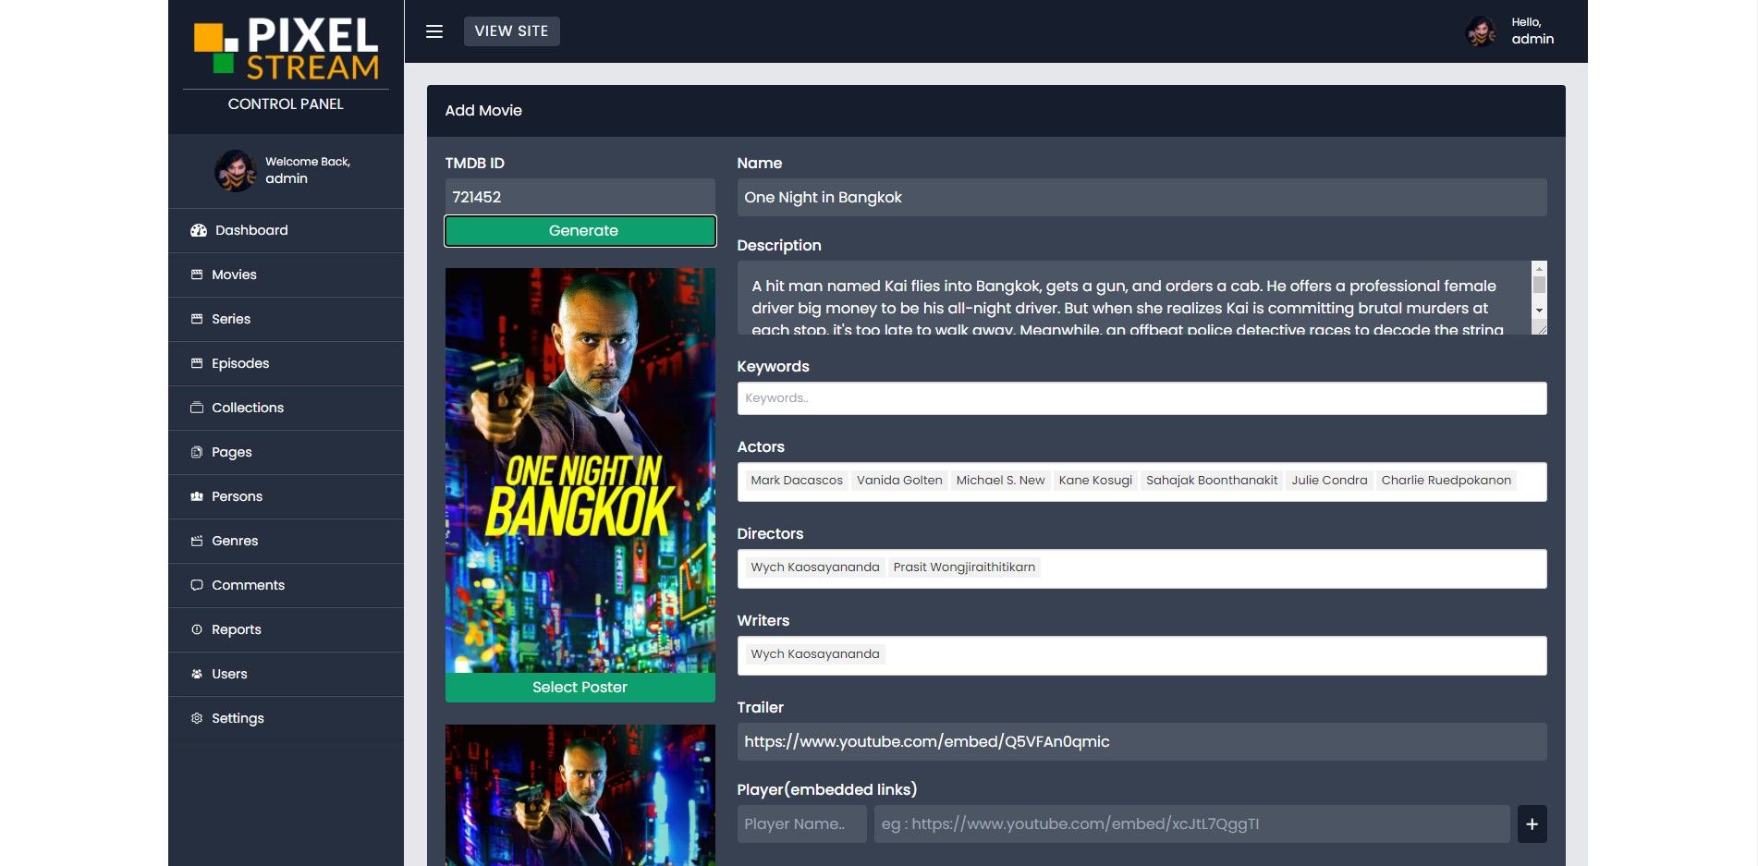The width and height of the screenshot is (1758, 866).
Task: Click the embedded link URL field
Action: 1192,823
